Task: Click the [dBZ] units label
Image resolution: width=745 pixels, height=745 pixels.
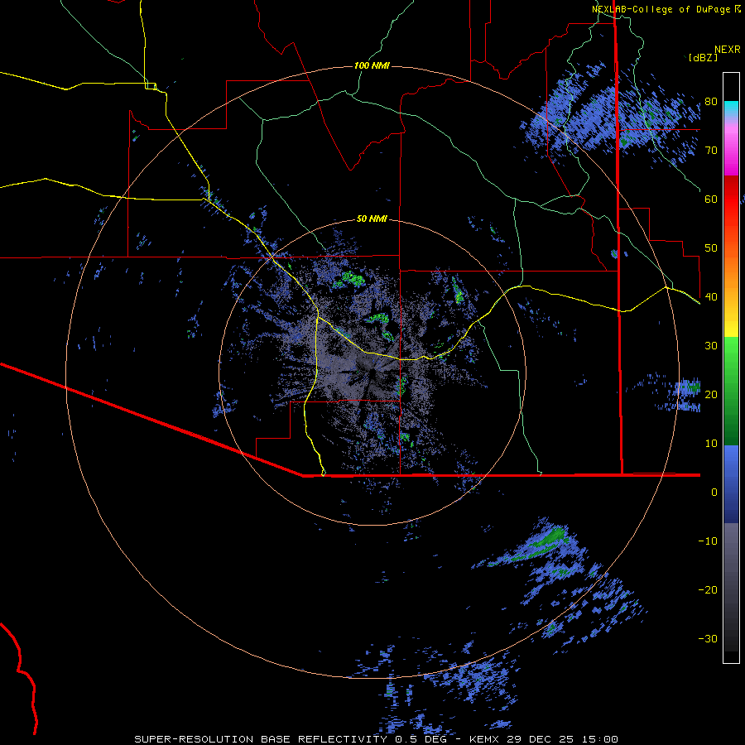Action: (703, 58)
